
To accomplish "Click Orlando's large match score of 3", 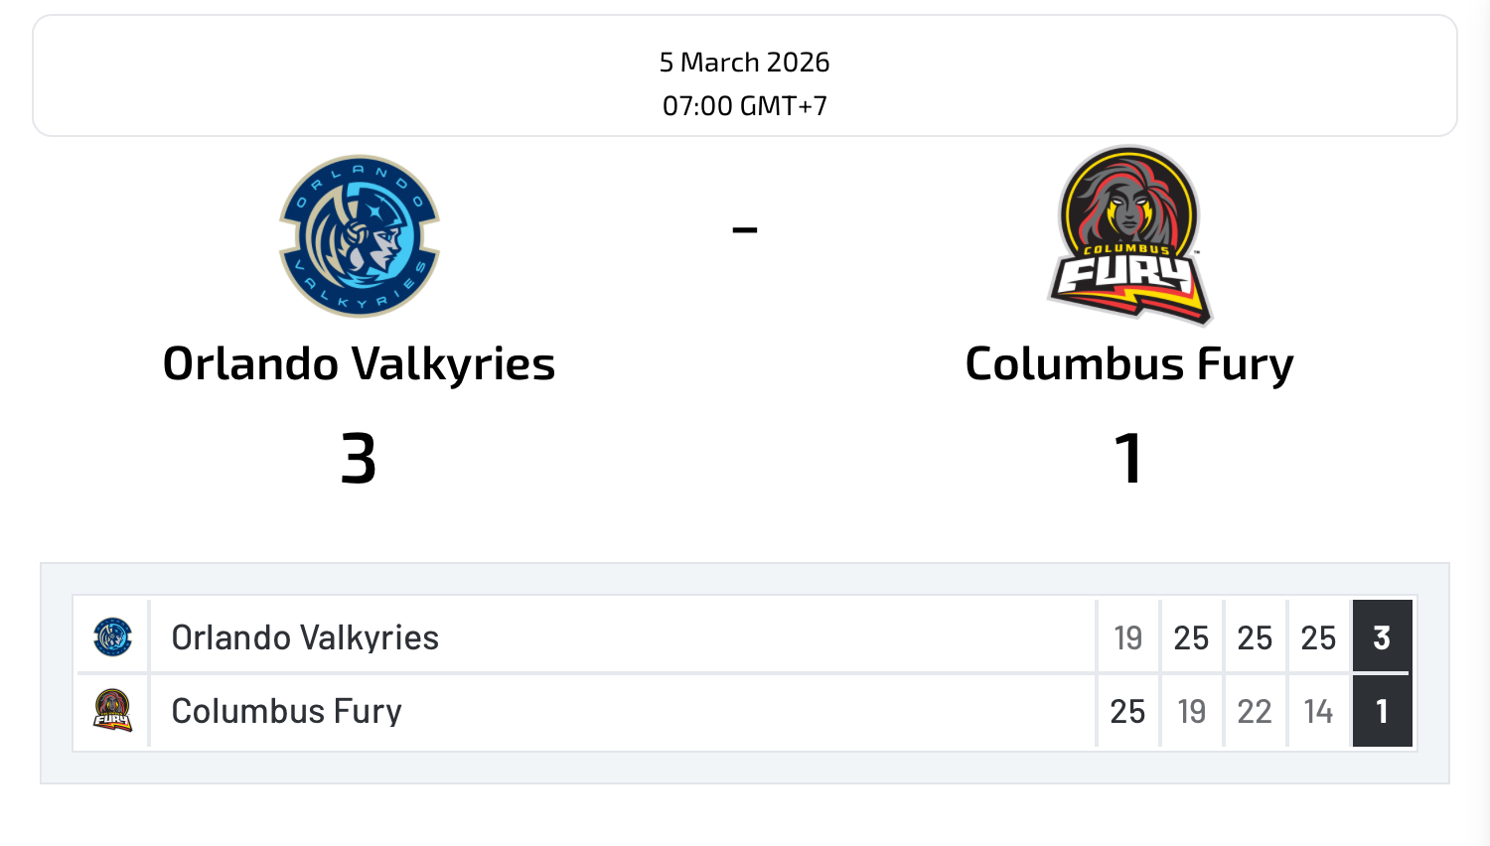I will (x=359, y=459).
